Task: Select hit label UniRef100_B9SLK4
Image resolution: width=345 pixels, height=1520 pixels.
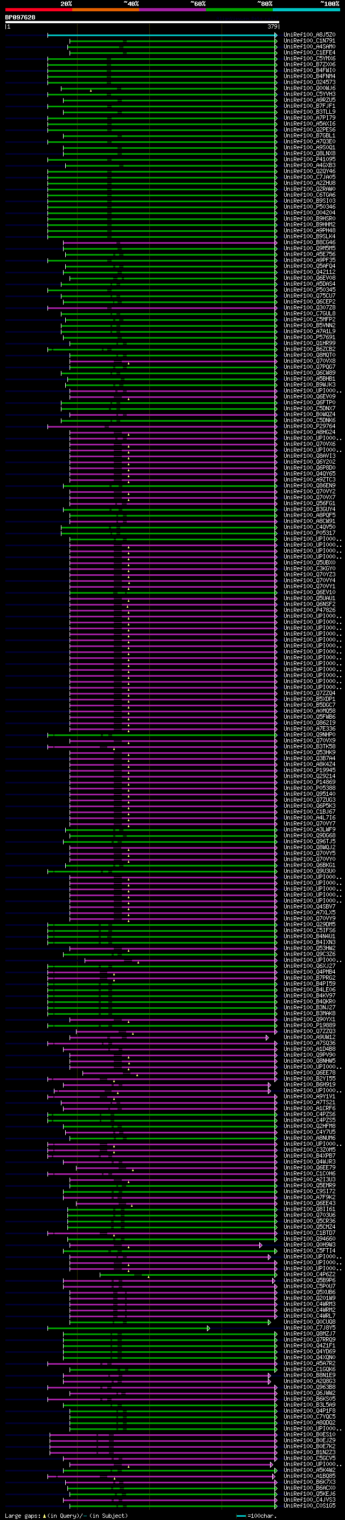Action: pos(309,236)
